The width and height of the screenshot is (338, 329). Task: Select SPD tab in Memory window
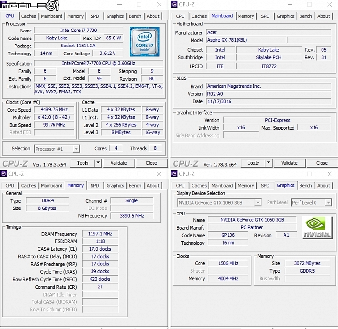pos(95,186)
